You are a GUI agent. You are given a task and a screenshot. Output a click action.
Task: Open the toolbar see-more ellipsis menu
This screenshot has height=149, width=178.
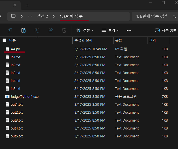(x=129, y=30)
